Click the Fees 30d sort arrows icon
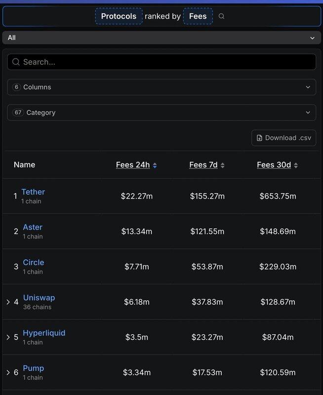This screenshot has width=323, height=395. [296, 165]
